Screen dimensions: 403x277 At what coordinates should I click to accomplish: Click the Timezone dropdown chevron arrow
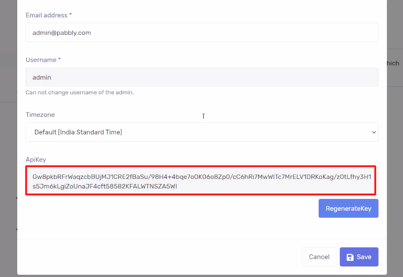pos(373,132)
